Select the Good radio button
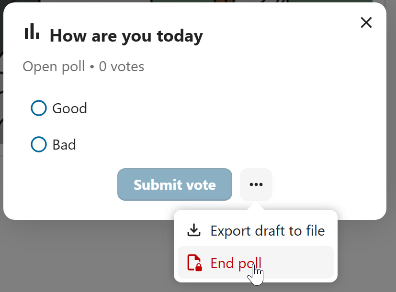The height and width of the screenshot is (292, 396). pyautogui.click(x=38, y=108)
